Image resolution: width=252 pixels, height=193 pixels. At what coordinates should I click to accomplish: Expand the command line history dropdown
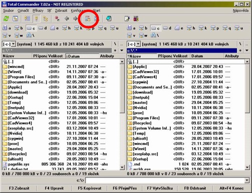coord(247,180)
